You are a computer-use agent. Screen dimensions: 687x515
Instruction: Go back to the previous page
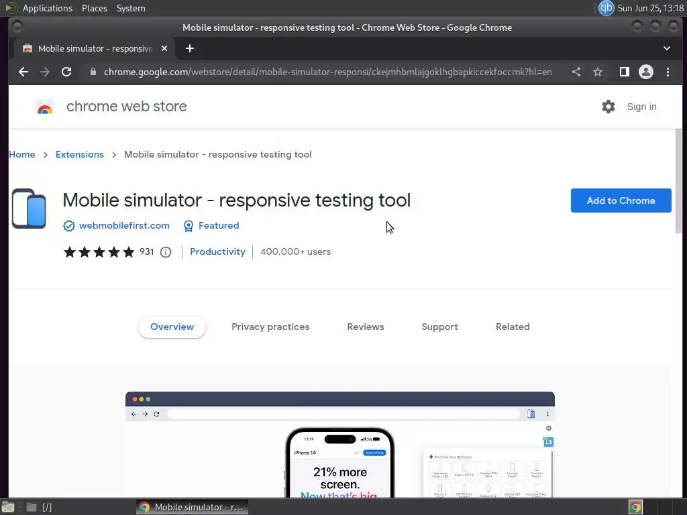click(x=23, y=72)
